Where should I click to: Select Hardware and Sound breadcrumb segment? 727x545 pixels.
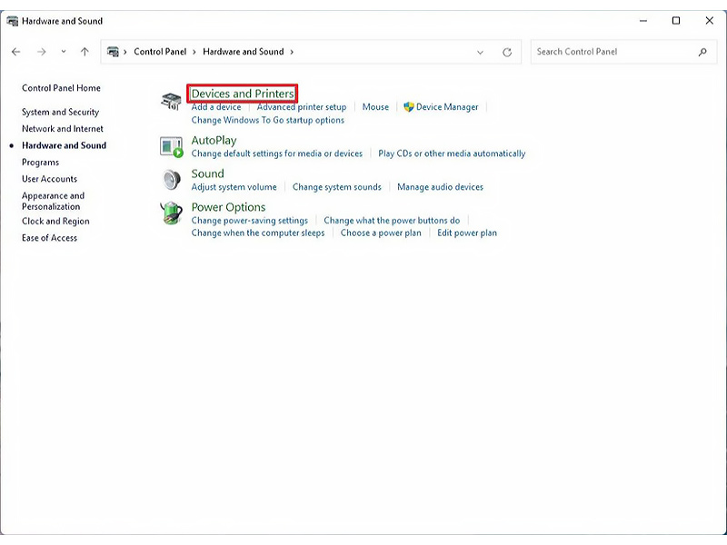(243, 52)
